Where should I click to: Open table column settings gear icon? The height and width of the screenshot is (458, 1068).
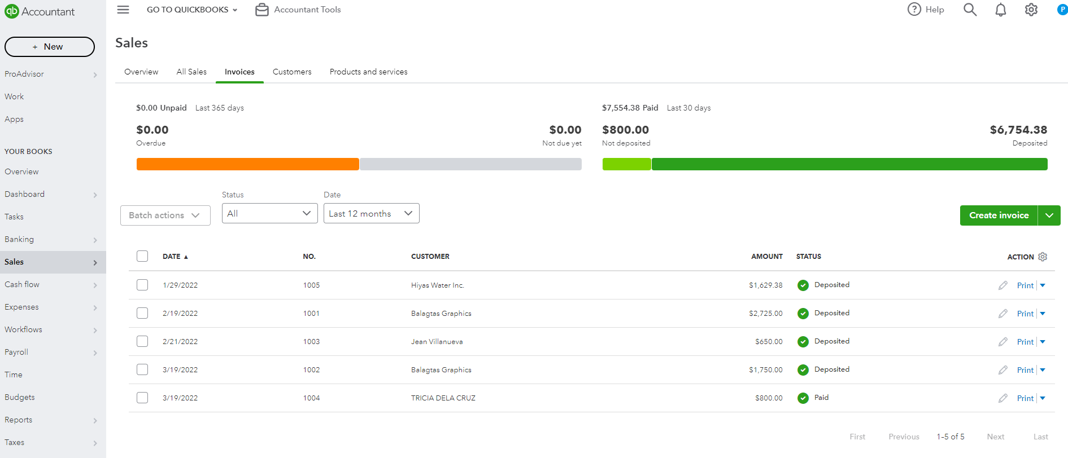point(1043,257)
